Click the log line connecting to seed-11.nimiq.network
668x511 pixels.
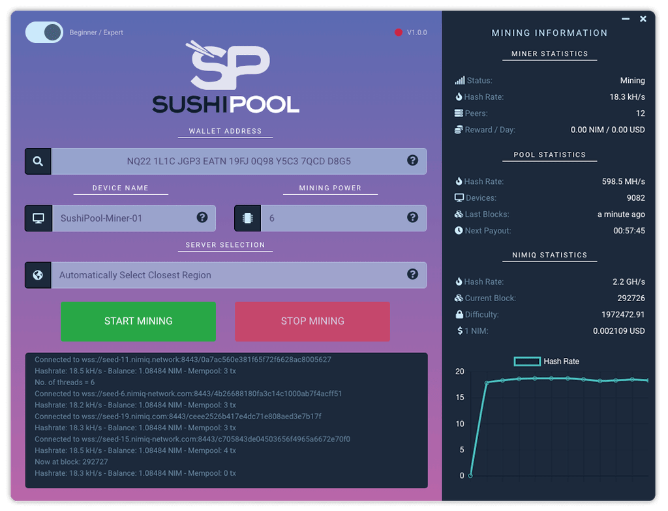[x=183, y=359]
